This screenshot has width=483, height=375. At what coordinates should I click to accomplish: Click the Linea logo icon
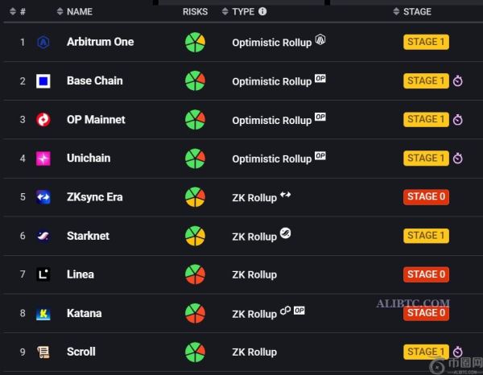click(43, 274)
